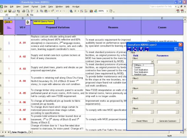Click the fx insert function icon

click(x=28, y=15)
